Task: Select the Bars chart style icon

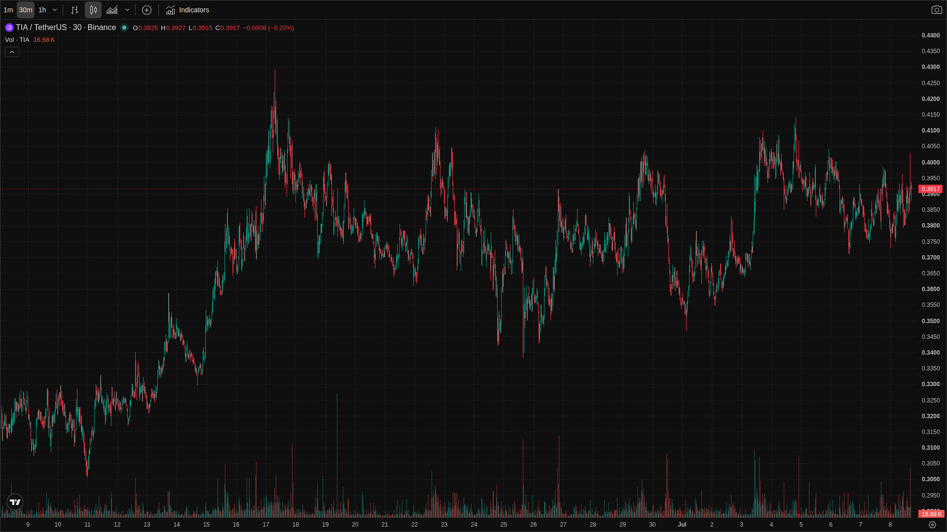Action: coord(74,10)
